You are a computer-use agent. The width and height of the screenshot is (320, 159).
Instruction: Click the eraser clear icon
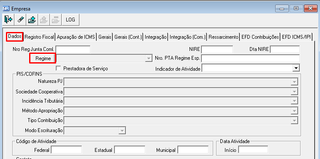pos(20,20)
